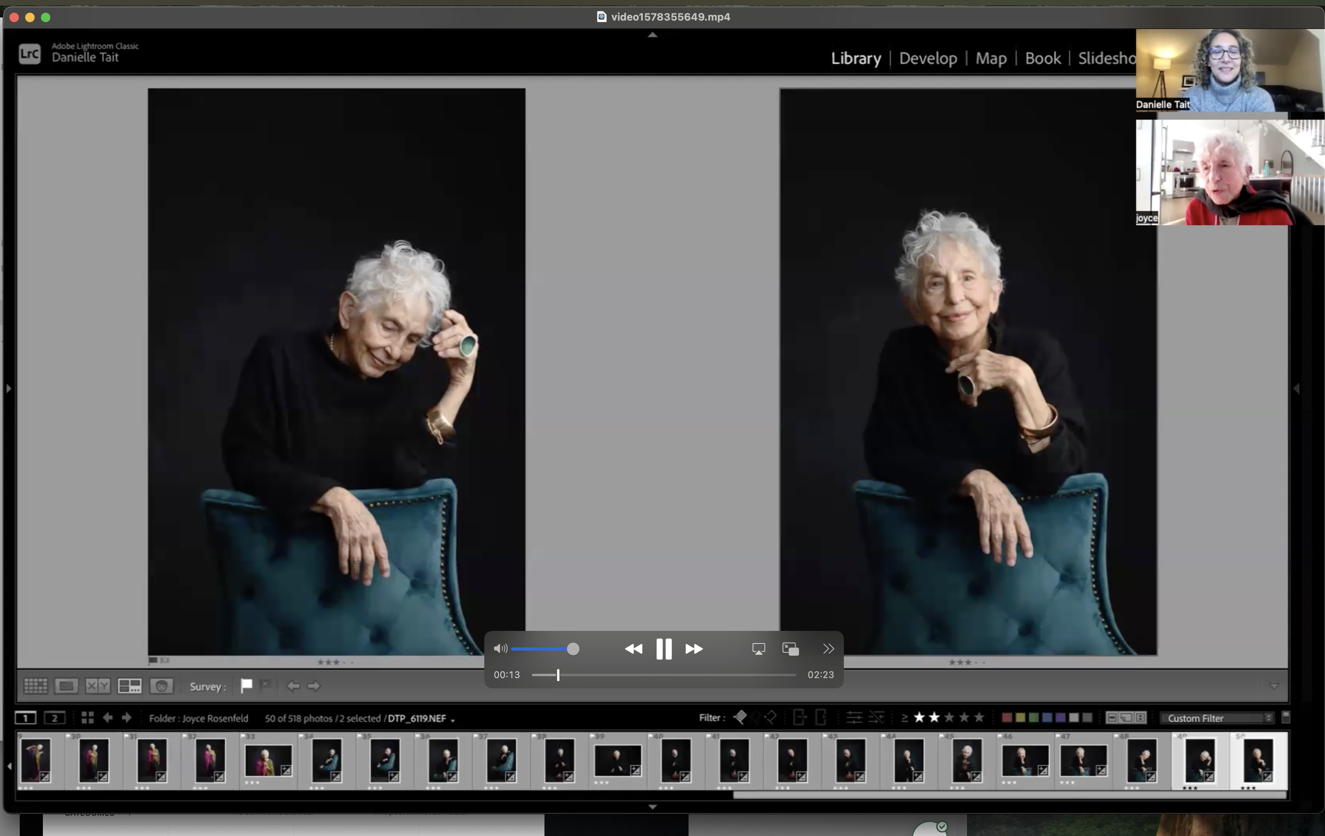The image size is (1325, 836).
Task: Go forward with filmstrip right arrow
Action: pyautogui.click(x=127, y=718)
